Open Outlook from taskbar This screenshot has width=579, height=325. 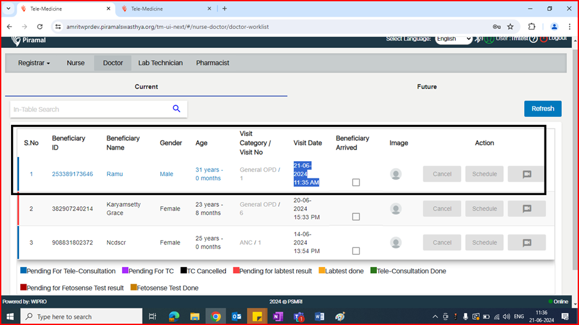point(237,316)
